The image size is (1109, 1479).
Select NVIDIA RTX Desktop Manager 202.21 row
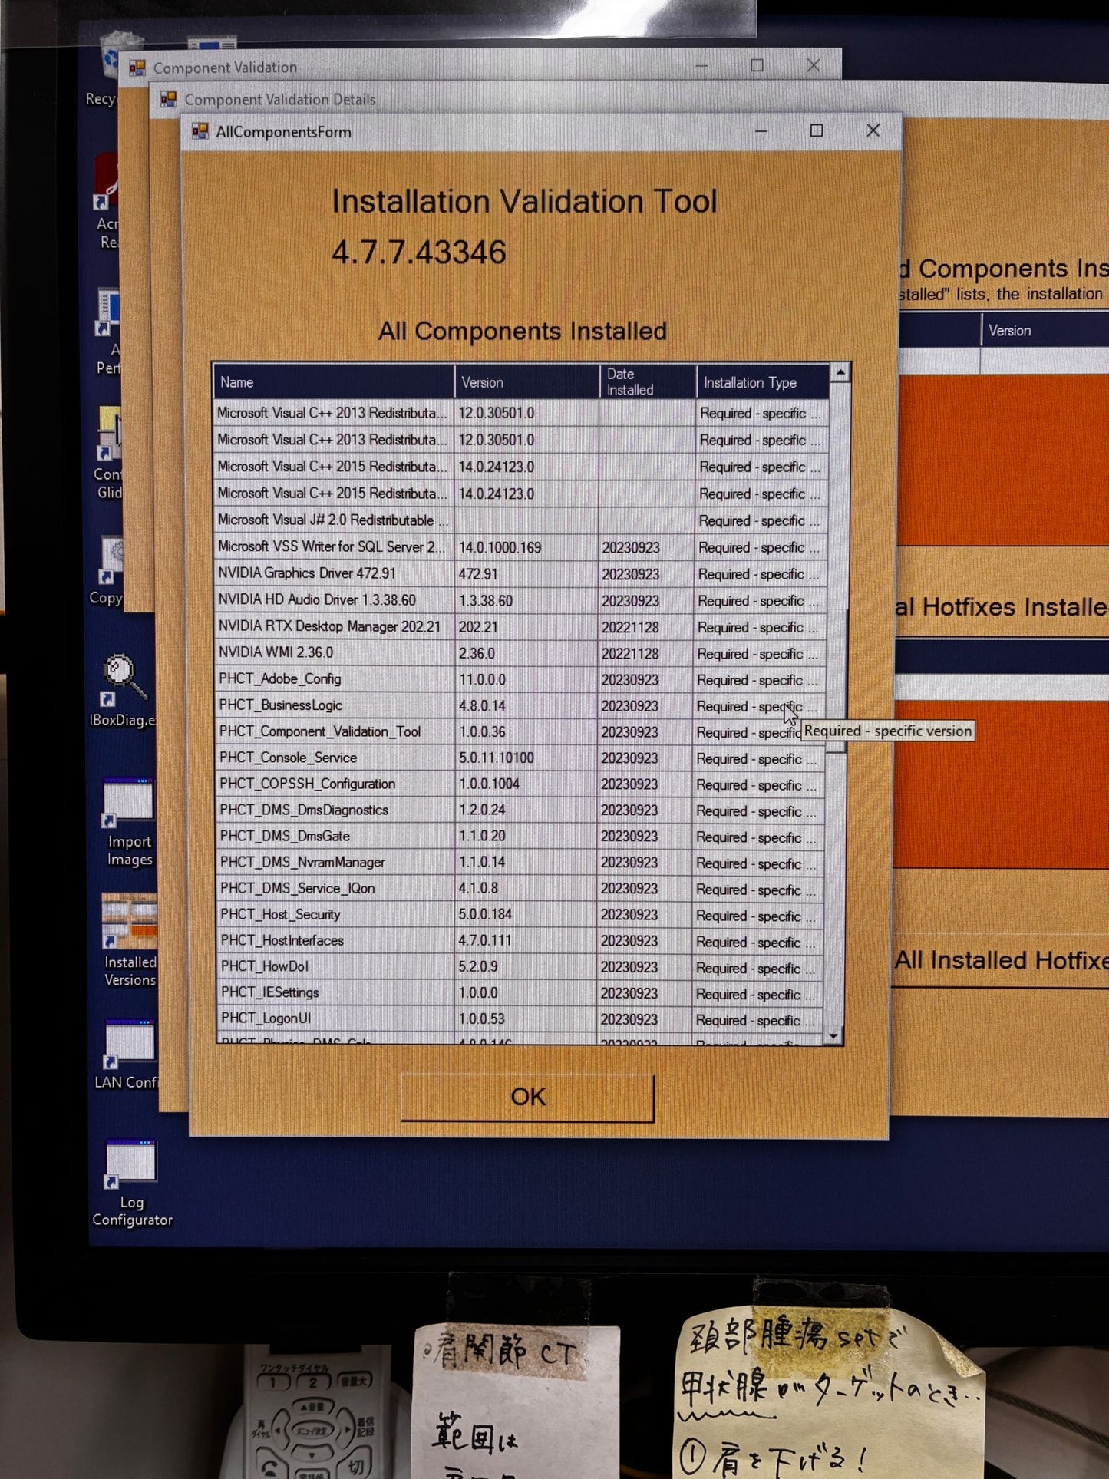521,627
